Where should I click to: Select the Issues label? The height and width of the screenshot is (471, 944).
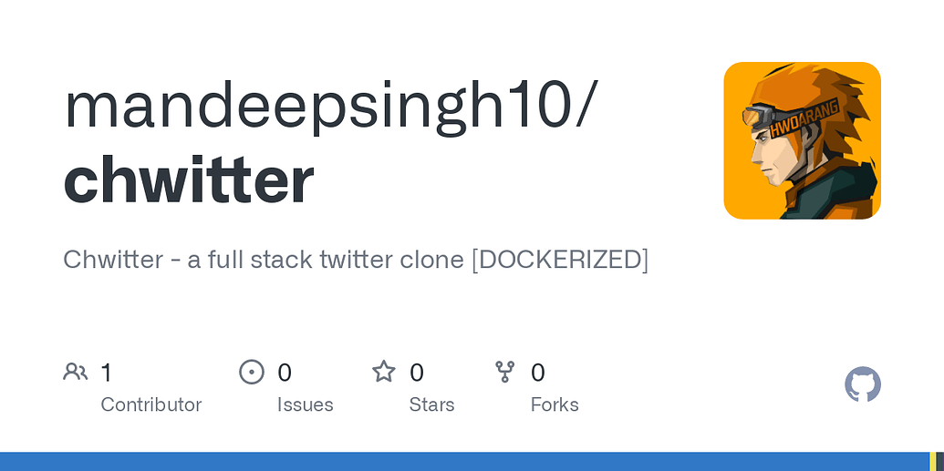(x=305, y=404)
